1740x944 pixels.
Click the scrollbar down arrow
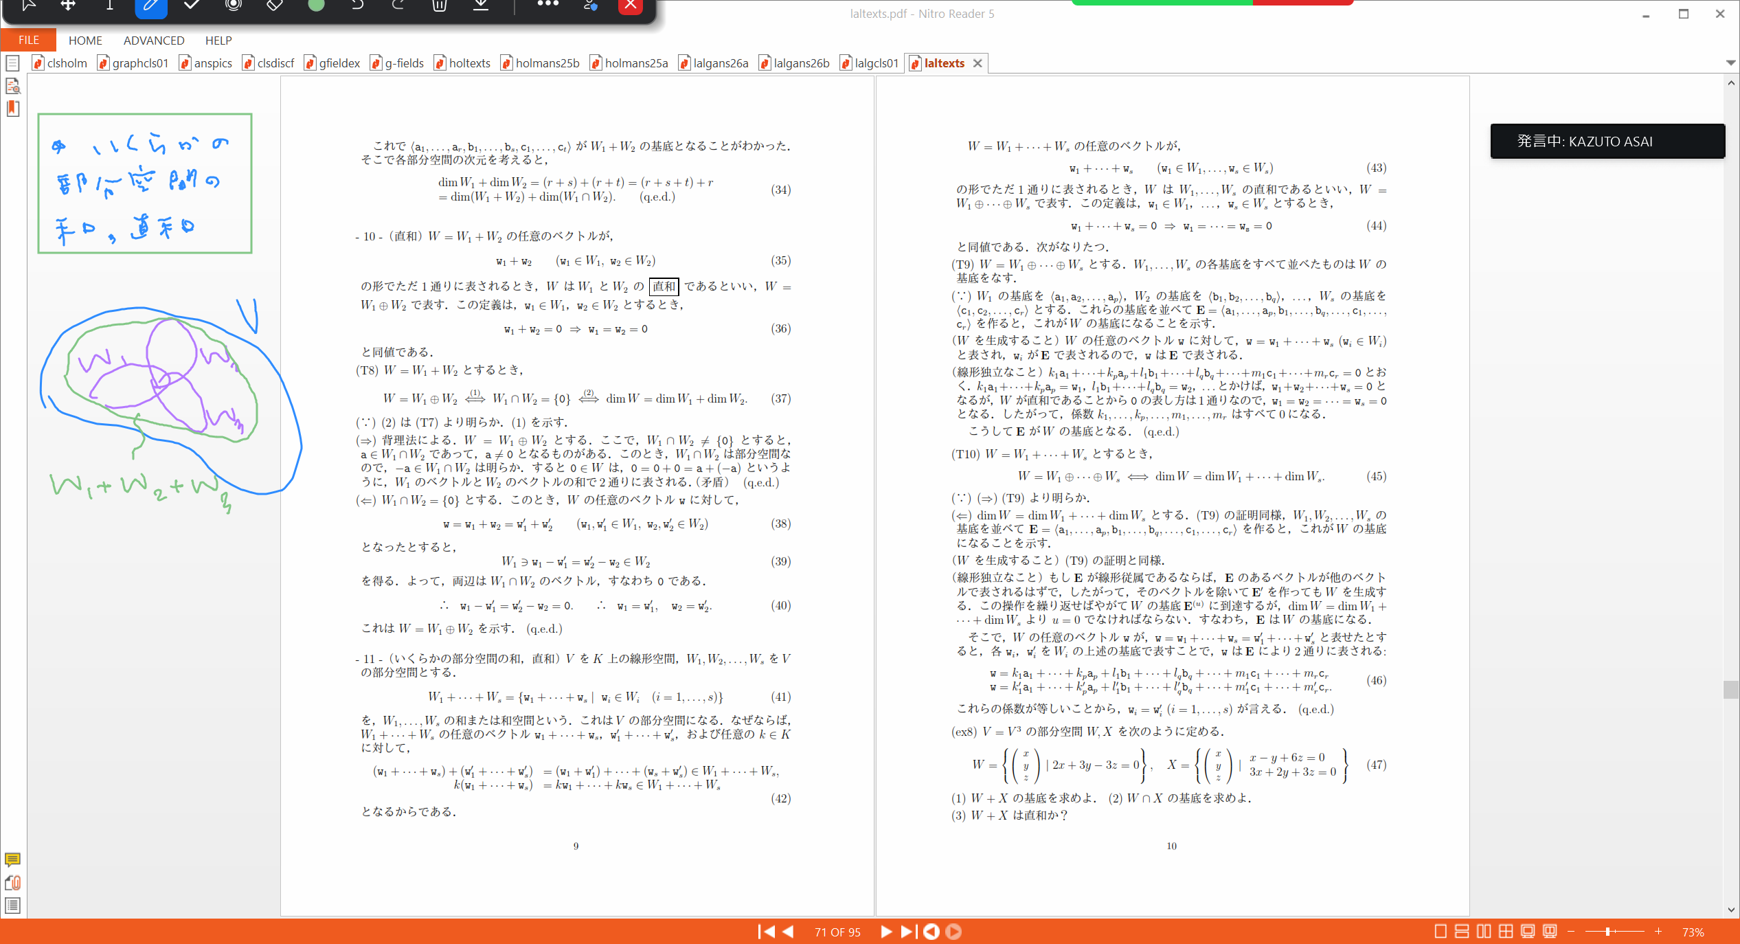tap(1730, 910)
